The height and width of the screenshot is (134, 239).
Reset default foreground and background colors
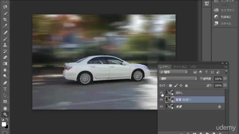click(3, 119)
